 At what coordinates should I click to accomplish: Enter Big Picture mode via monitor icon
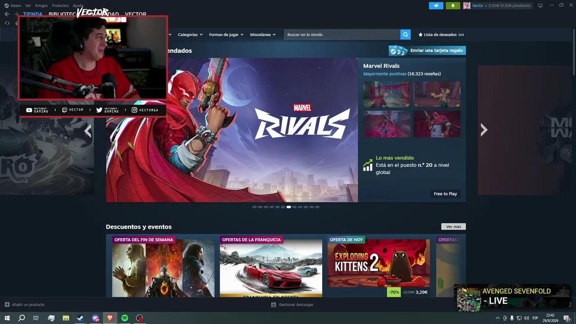[540, 5]
